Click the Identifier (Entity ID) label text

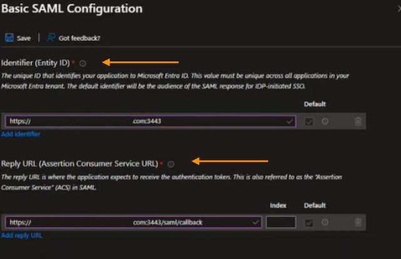pos(35,63)
